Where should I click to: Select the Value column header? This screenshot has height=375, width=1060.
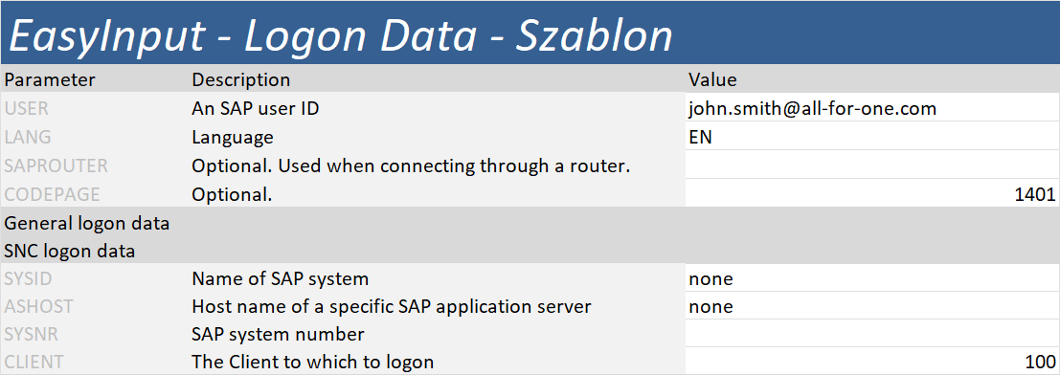click(872, 79)
